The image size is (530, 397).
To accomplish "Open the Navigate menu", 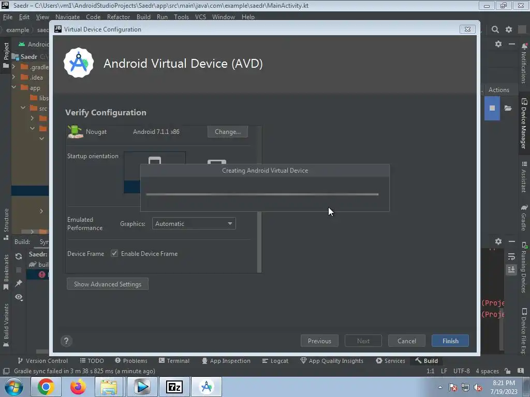I will point(68,17).
